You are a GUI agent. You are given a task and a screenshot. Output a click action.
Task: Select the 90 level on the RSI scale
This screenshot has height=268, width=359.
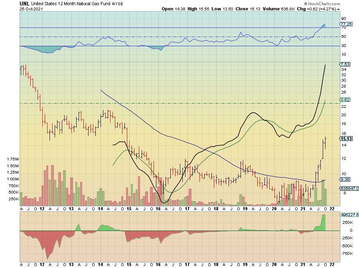pyautogui.click(x=343, y=19)
